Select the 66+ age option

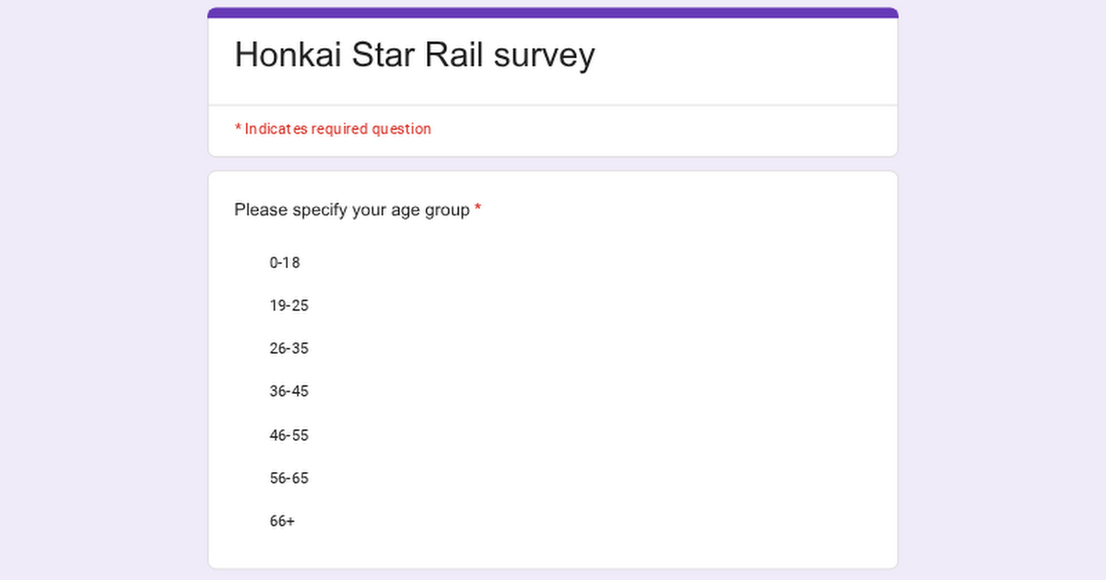282,521
